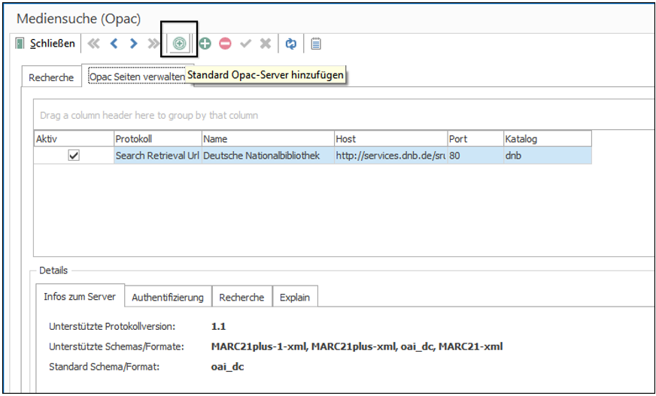Switch to the top Recherche tab

tap(51, 77)
